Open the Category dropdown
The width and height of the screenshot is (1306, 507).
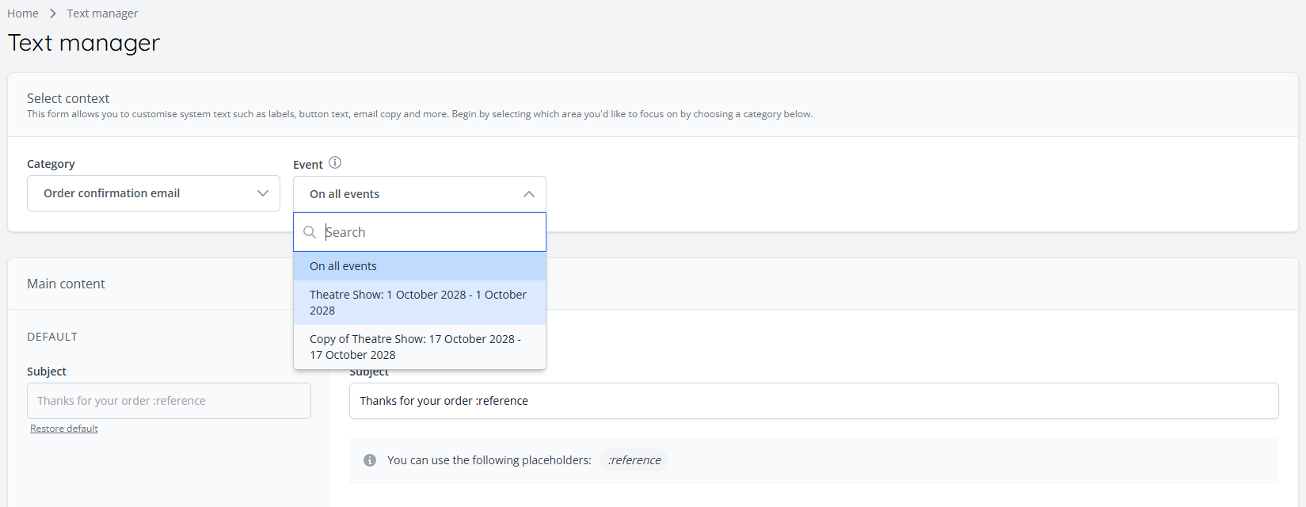[153, 193]
